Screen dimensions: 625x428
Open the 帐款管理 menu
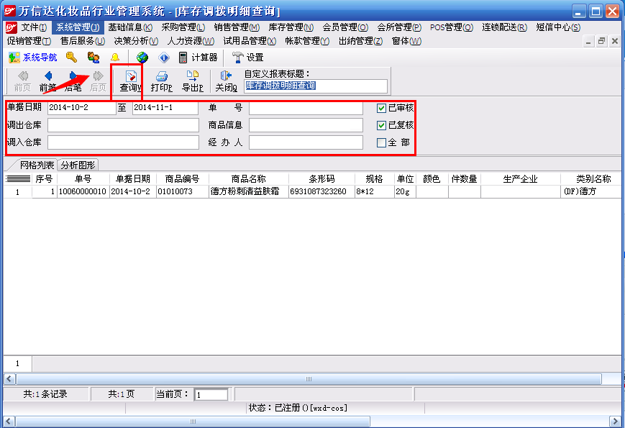pyautogui.click(x=307, y=41)
